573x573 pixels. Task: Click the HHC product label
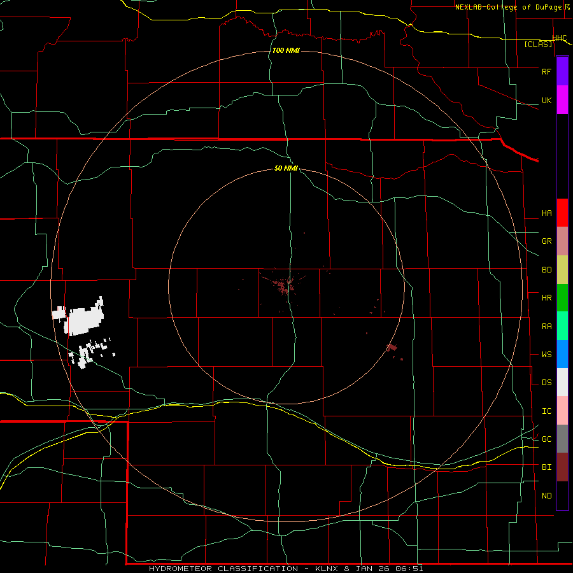pyautogui.click(x=560, y=38)
